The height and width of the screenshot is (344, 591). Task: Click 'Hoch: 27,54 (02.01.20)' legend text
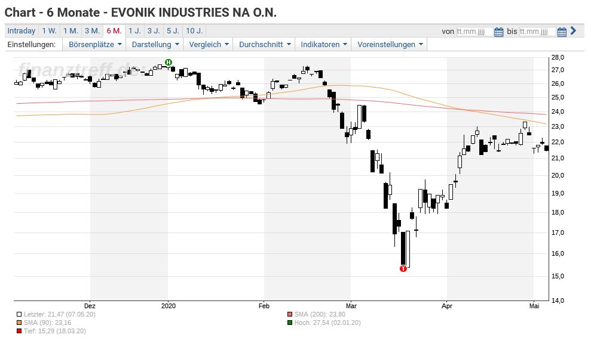(x=327, y=323)
